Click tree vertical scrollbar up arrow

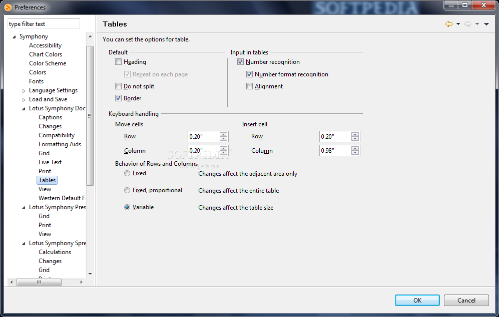pyautogui.click(x=90, y=36)
